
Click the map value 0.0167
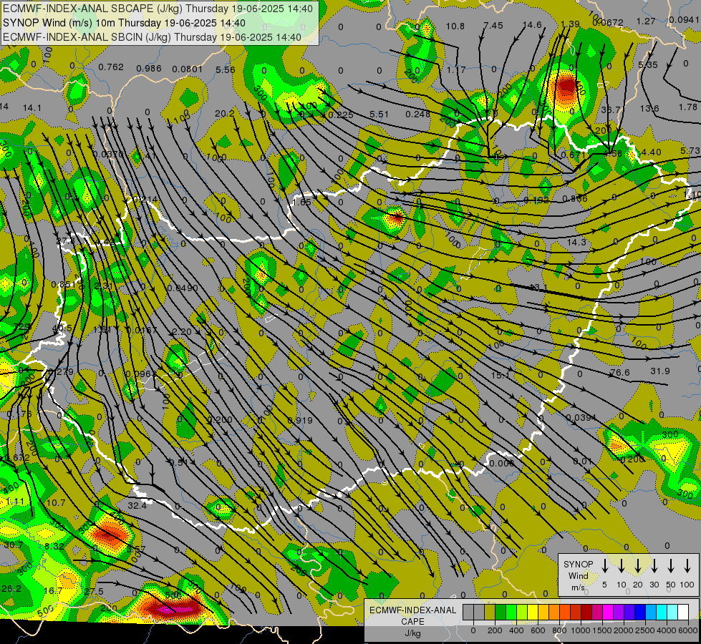tap(142, 331)
